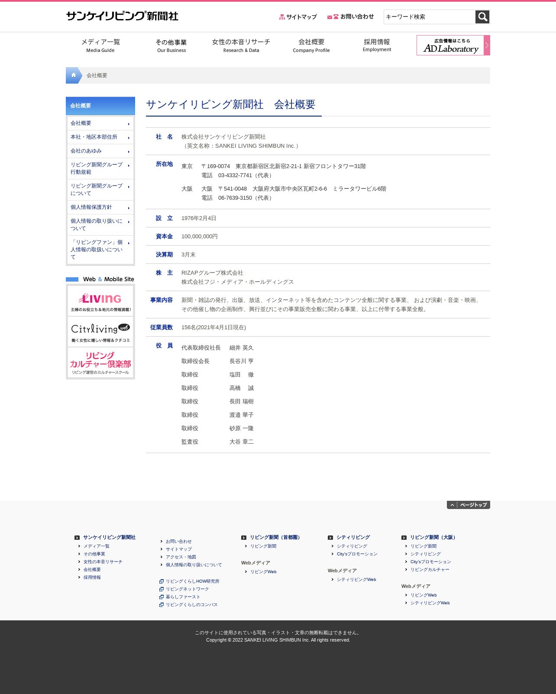Open footer link その他事業
The image size is (556, 694).
click(x=94, y=554)
